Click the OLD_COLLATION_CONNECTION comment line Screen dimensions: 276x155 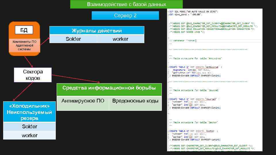(212, 29)
